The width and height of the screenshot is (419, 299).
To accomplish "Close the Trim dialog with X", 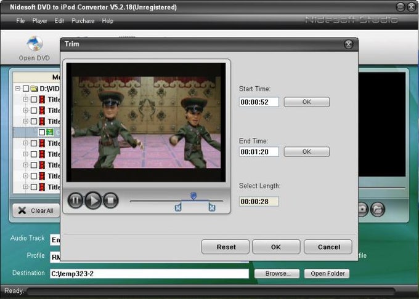I will pos(349,44).
